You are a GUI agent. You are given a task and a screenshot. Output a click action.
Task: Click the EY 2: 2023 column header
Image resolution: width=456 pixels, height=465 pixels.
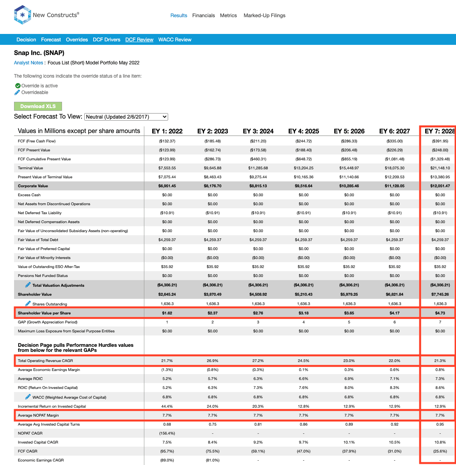pos(213,131)
